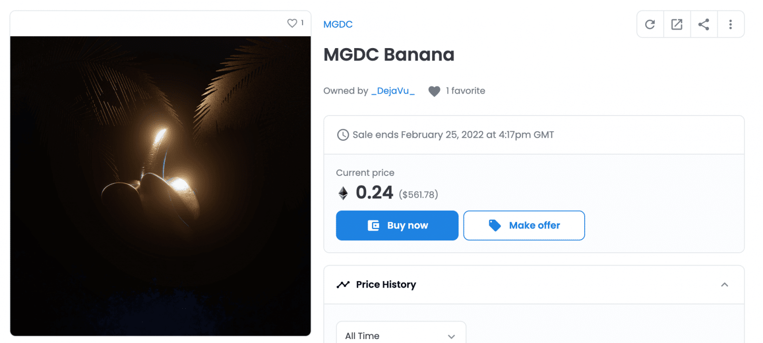Open item in external link icon
The width and height of the screenshot is (763, 343).
(x=677, y=24)
